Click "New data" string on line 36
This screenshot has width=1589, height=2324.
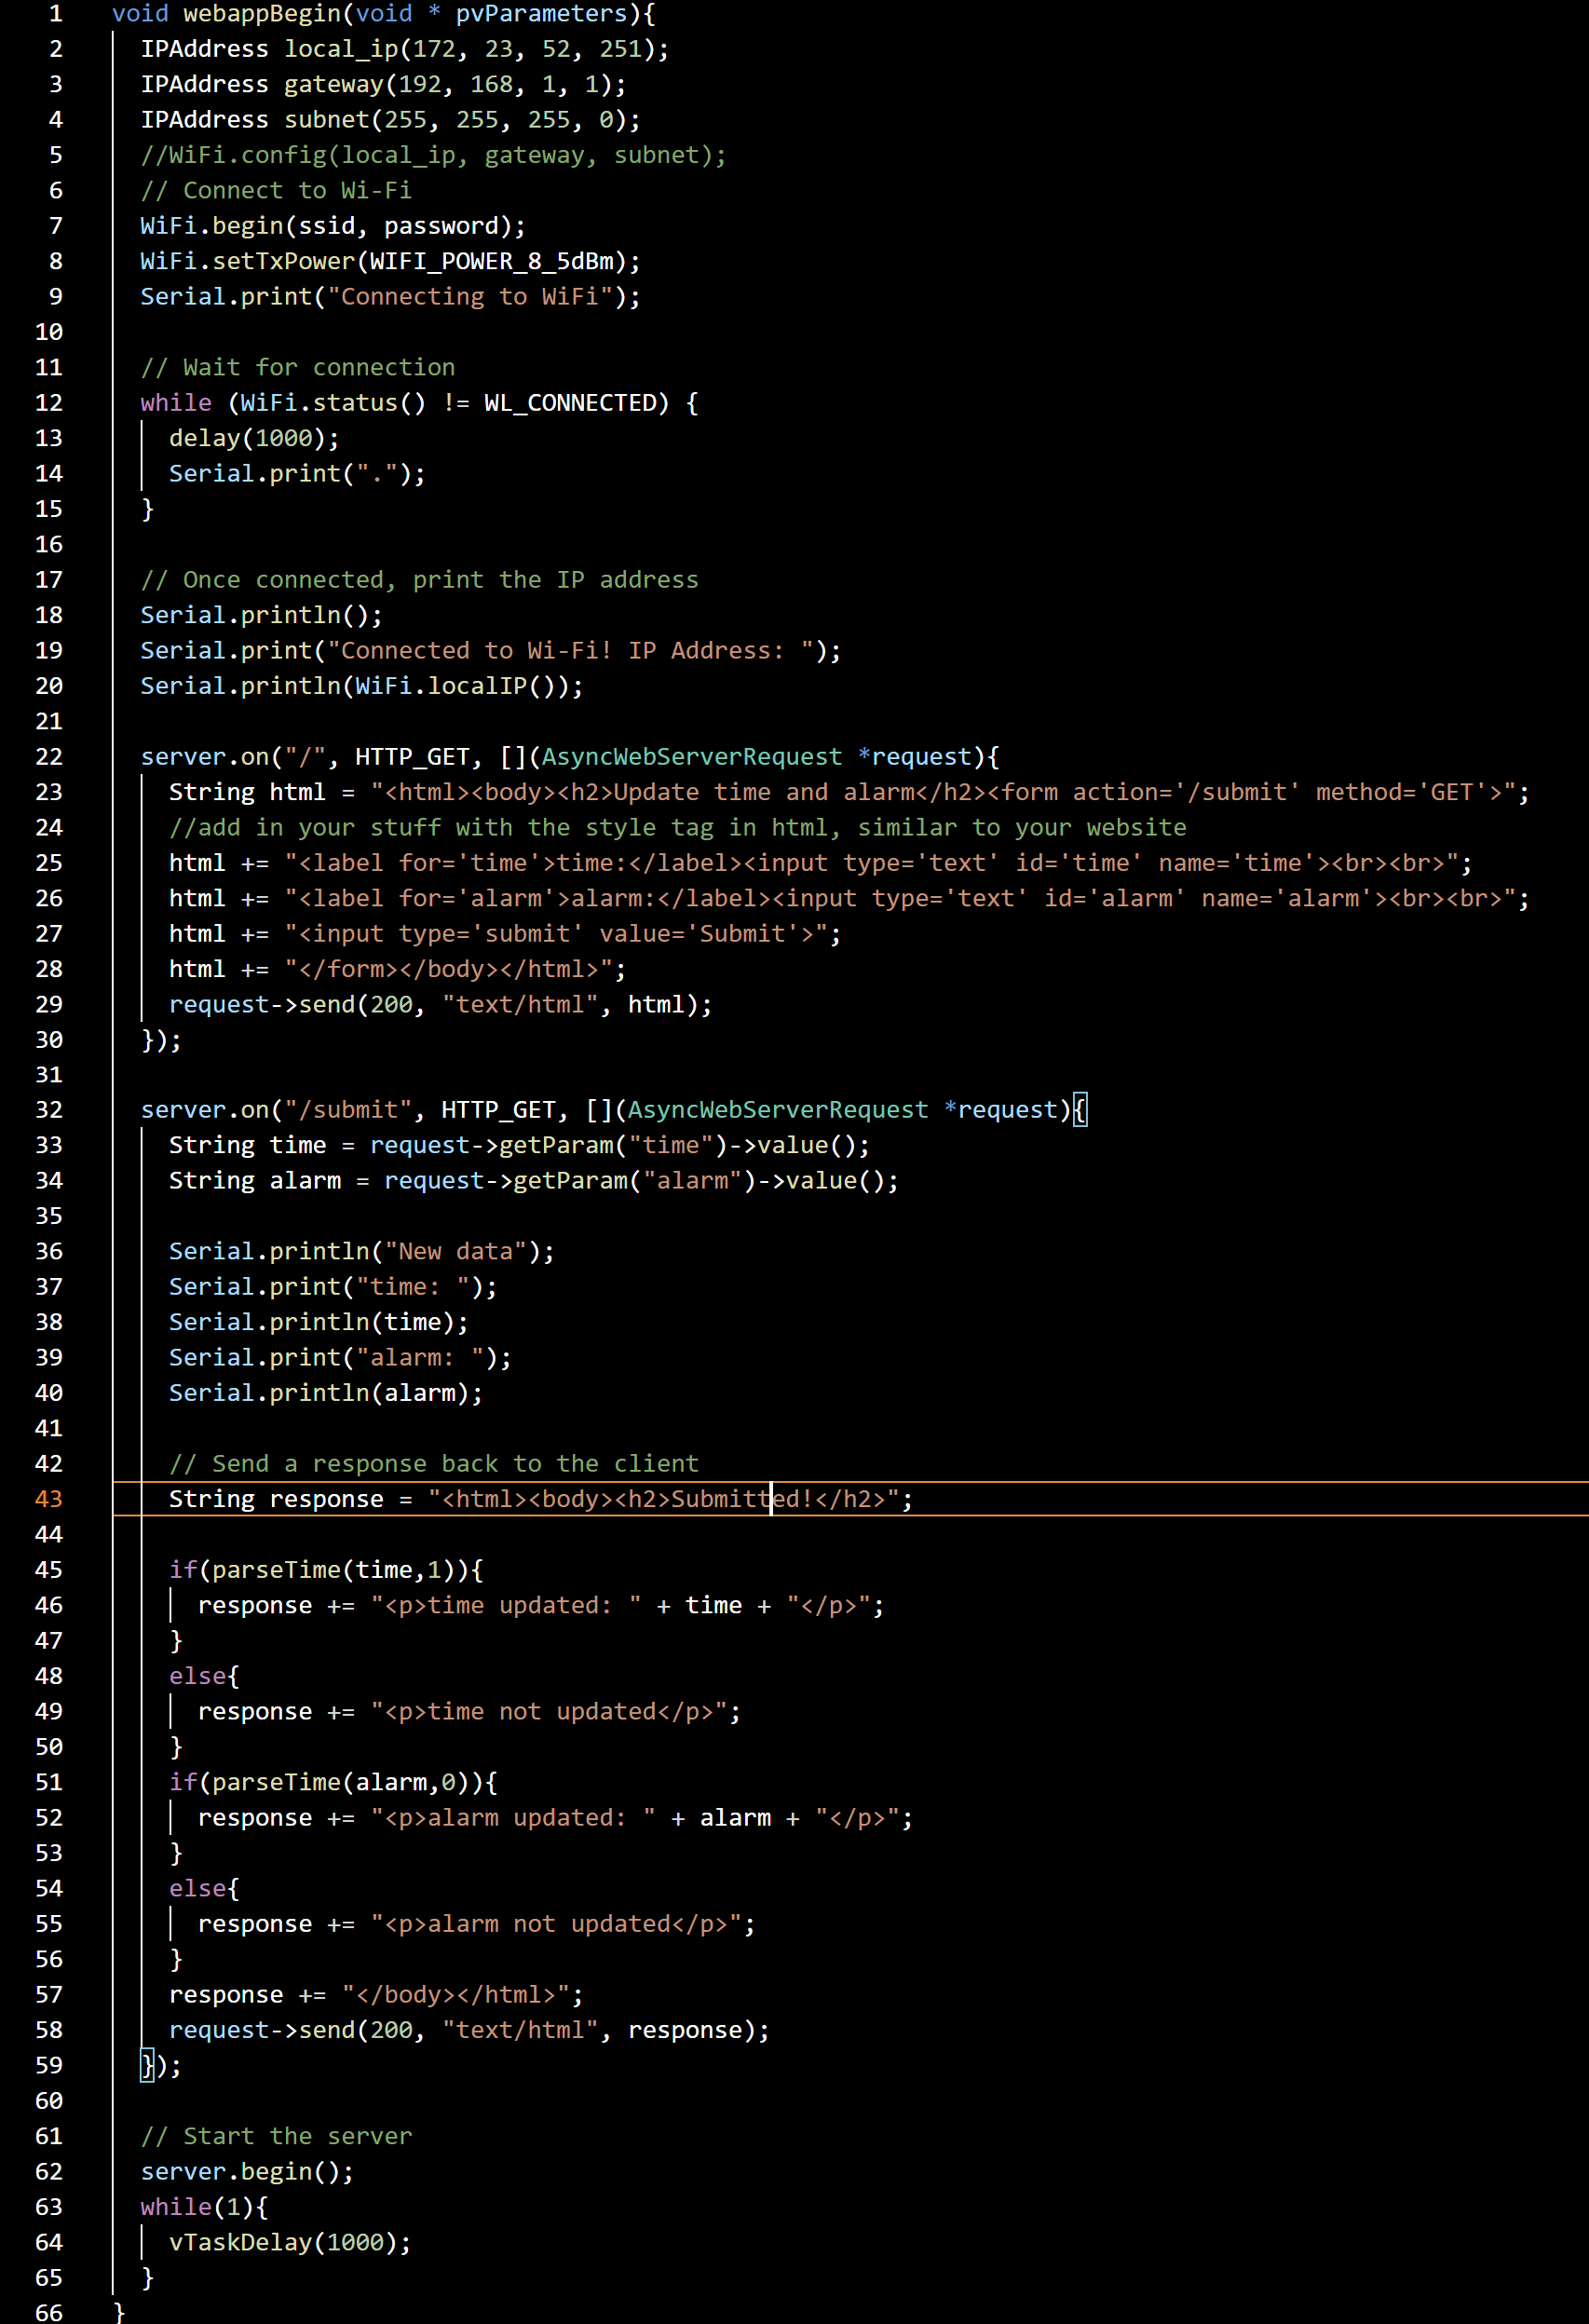(x=455, y=1252)
